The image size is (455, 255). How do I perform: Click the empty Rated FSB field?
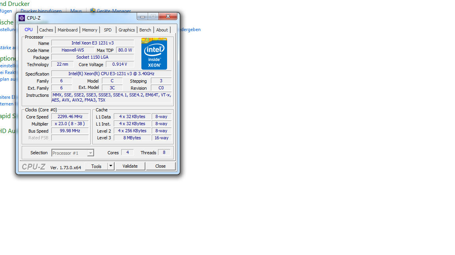click(x=70, y=138)
